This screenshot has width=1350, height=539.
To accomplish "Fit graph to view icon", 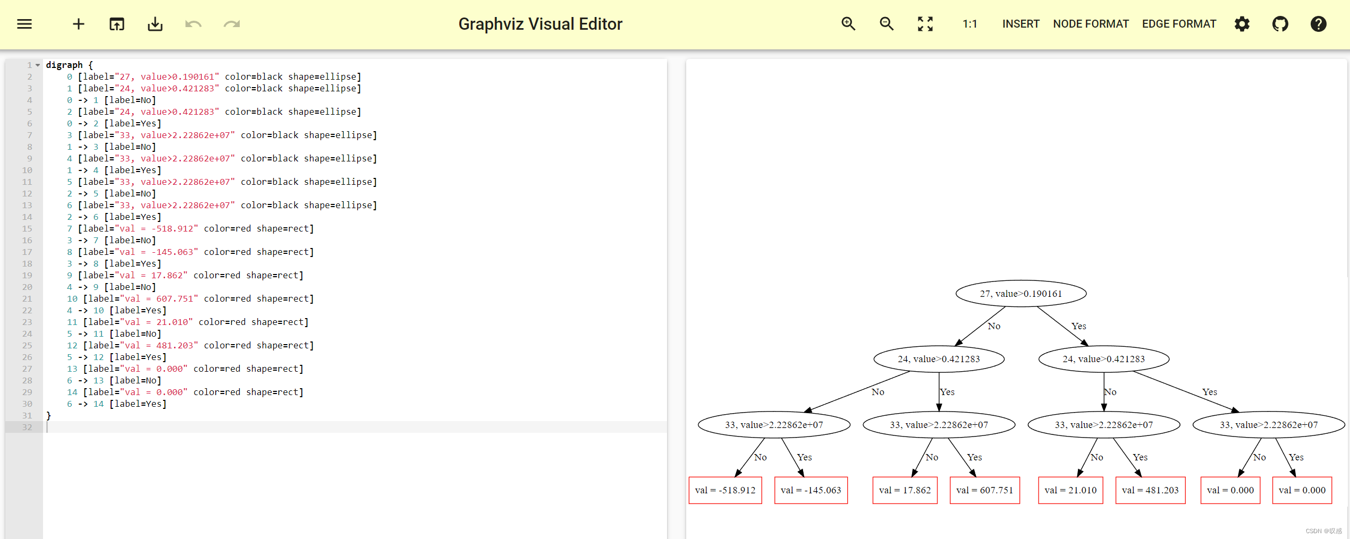I will [x=925, y=24].
